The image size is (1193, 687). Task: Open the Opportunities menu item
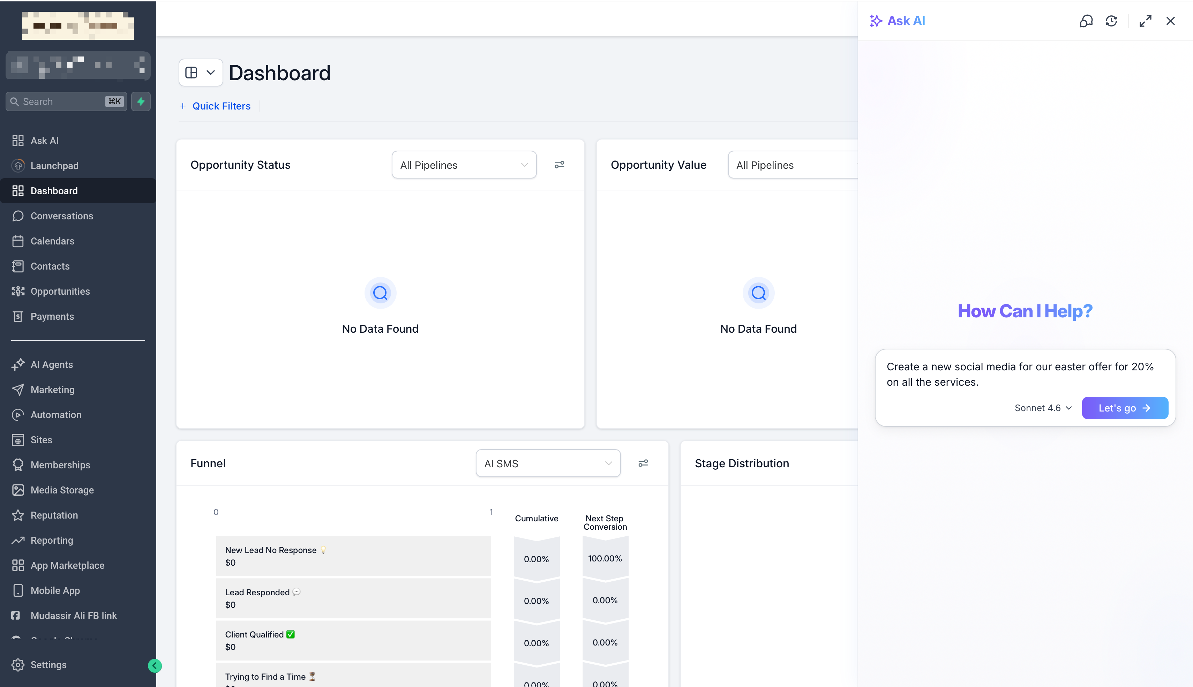pyautogui.click(x=60, y=291)
